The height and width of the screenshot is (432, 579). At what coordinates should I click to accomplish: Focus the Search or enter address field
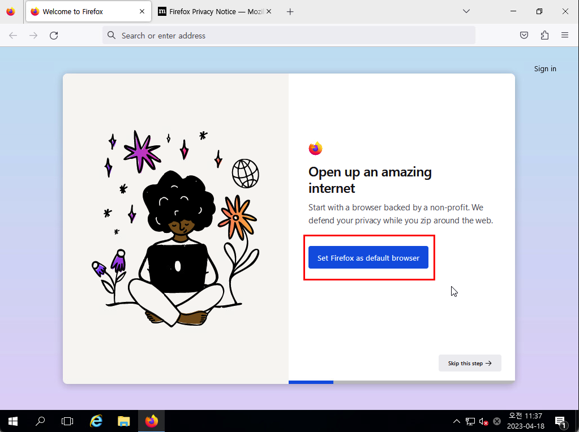[289, 36]
